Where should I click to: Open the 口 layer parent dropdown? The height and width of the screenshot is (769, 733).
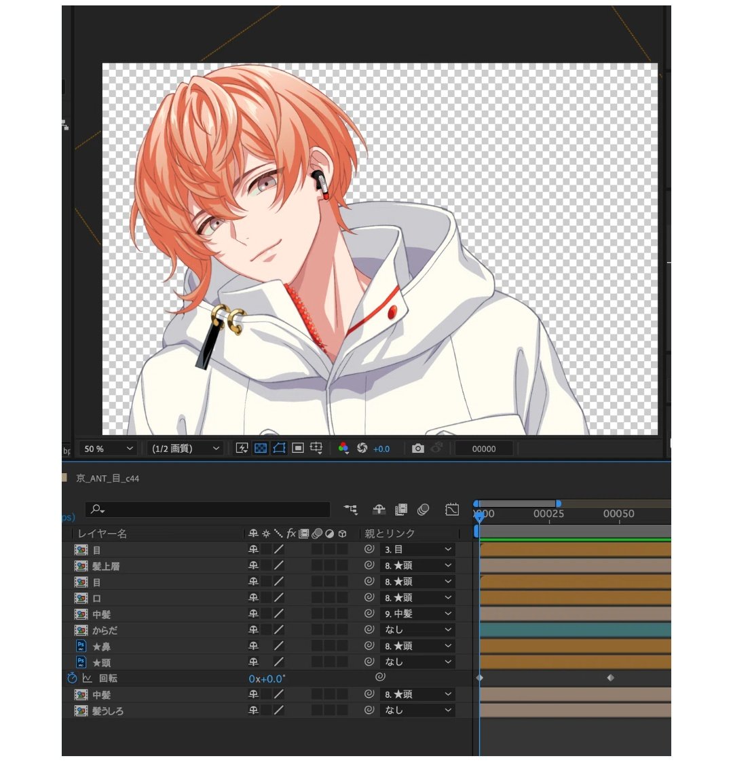[417, 597]
